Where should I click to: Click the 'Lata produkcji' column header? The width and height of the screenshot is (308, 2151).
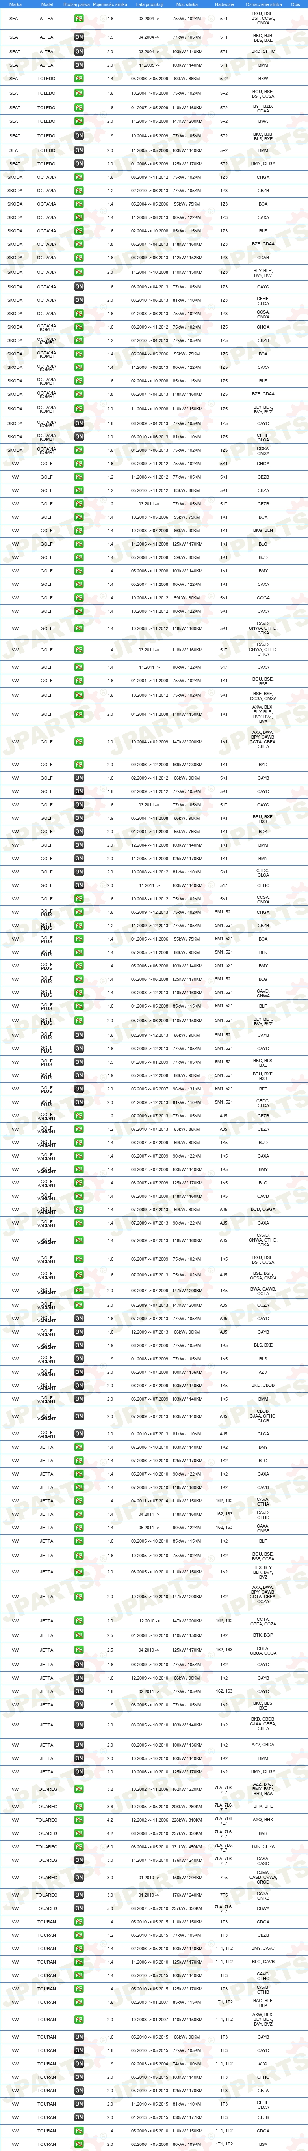(x=149, y=4)
